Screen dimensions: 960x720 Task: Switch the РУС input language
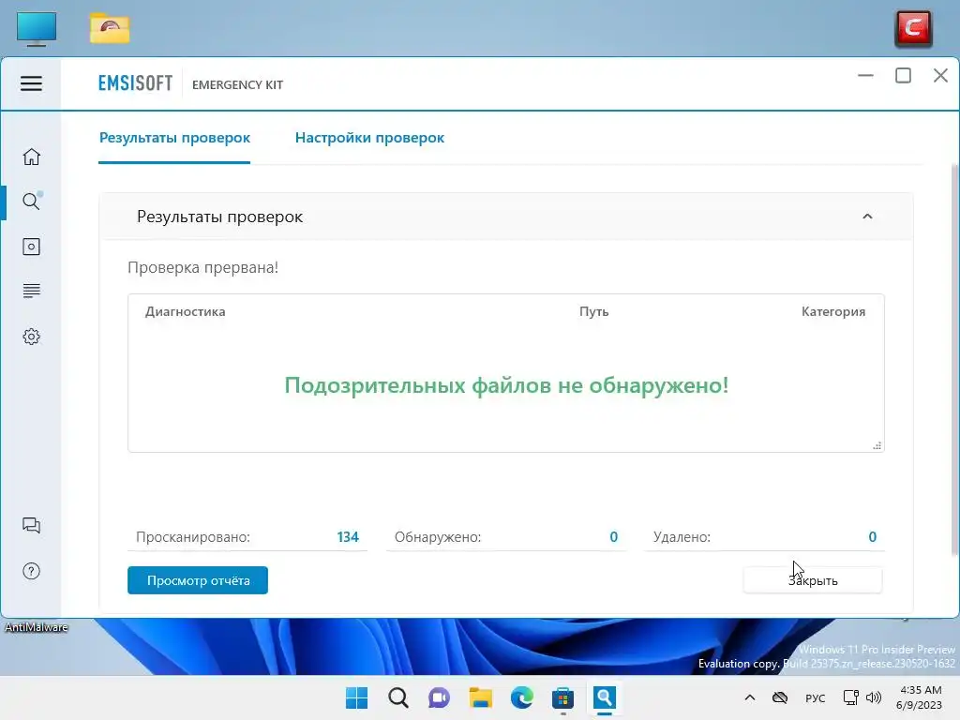[815, 697]
